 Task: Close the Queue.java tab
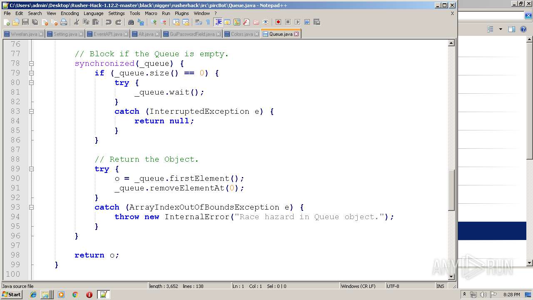click(x=296, y=34)
